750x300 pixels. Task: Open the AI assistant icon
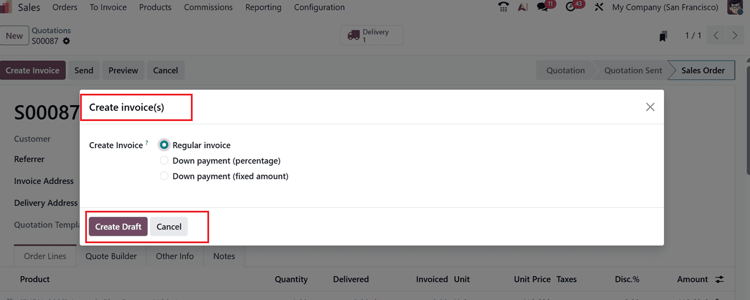[x=523, y=7]
